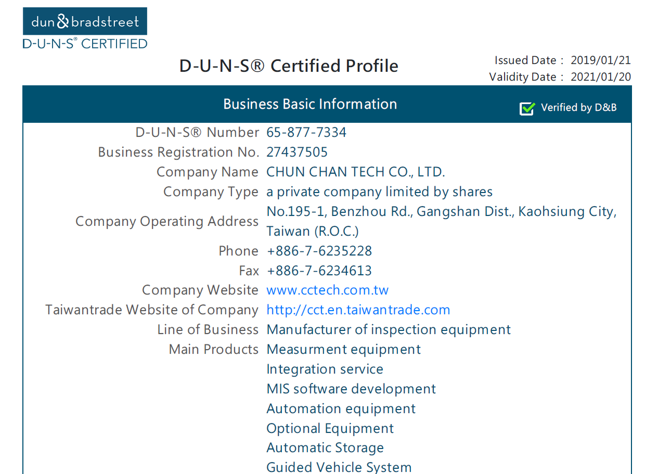Click the 'Issued Date' label
645x474 pixels.
coord(525,60)
